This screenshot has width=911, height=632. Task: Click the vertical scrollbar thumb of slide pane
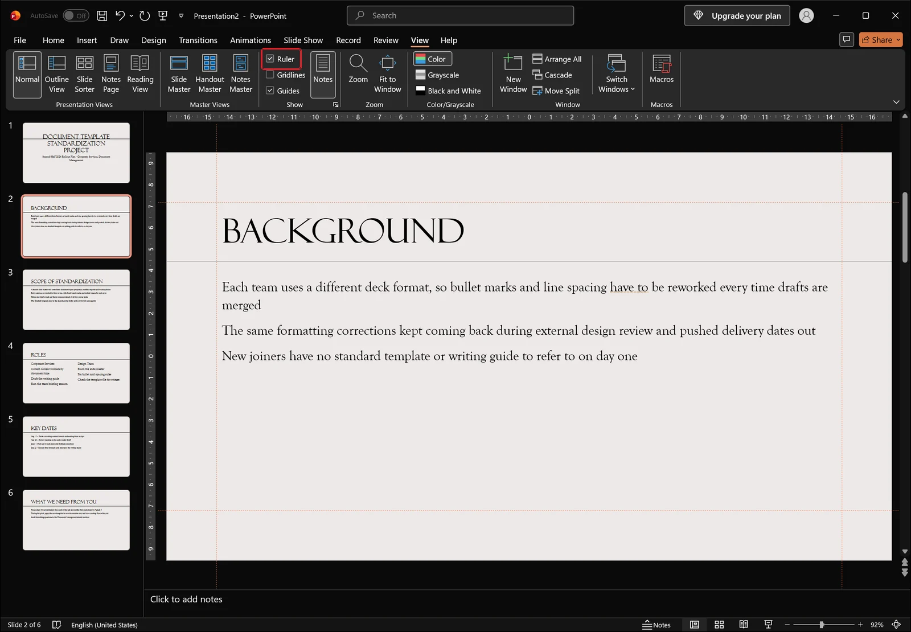(x=905, y=228)
